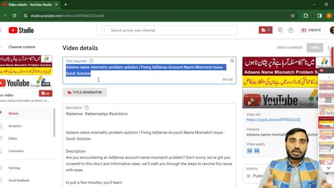Click the SD video quality badge
The width and height of the screenshot is (334, 188).
tap(249, 151)
